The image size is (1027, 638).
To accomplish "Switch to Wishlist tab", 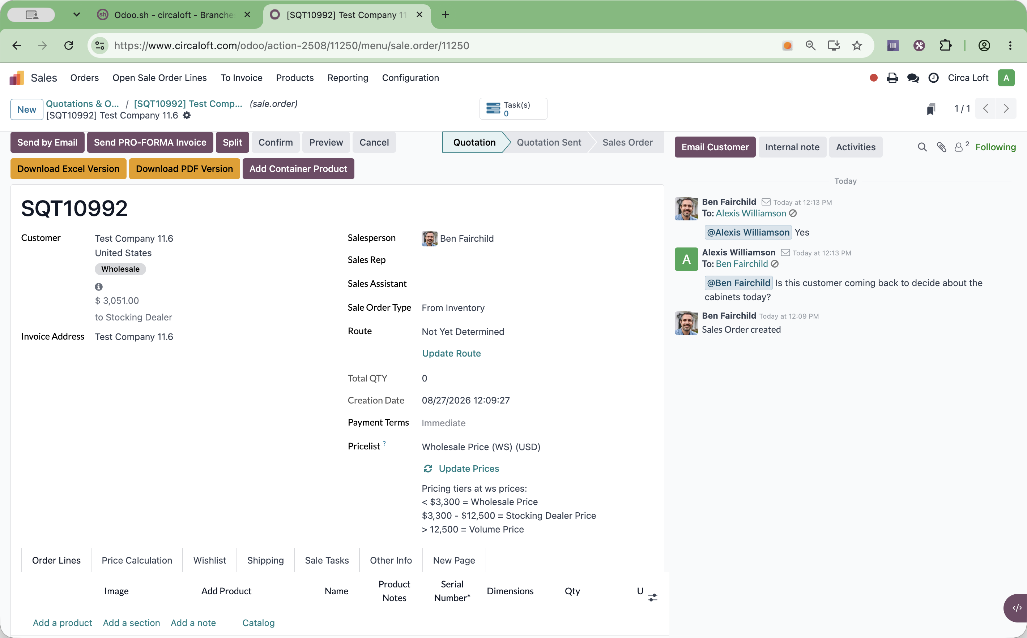I will point(209,560).
